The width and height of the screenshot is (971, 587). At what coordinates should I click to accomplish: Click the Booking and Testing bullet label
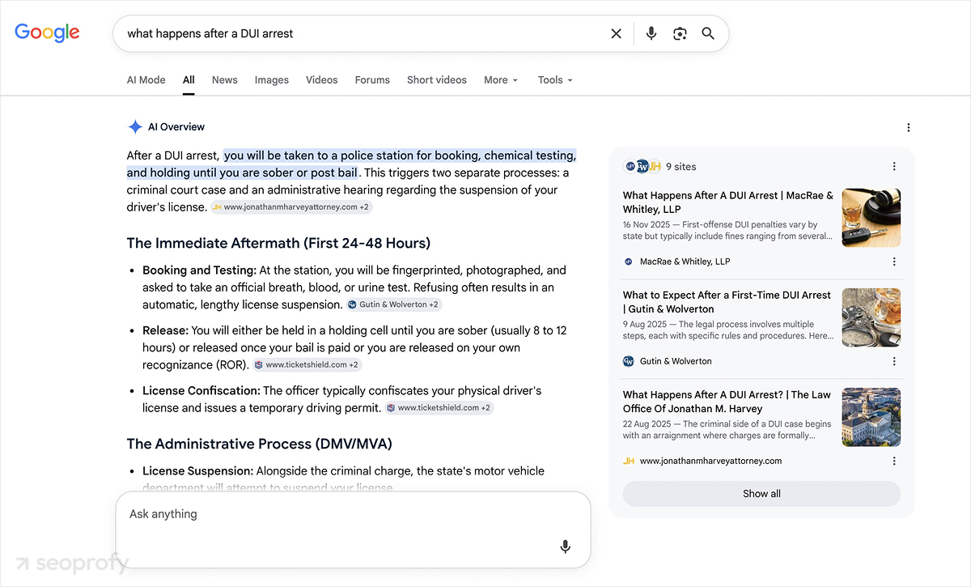click(x=199, y=270)
